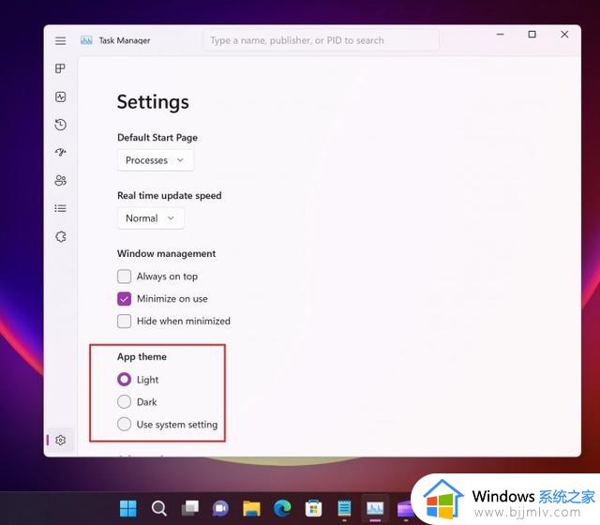
Task: Select the Light app theme
Action: coord(124,379)
